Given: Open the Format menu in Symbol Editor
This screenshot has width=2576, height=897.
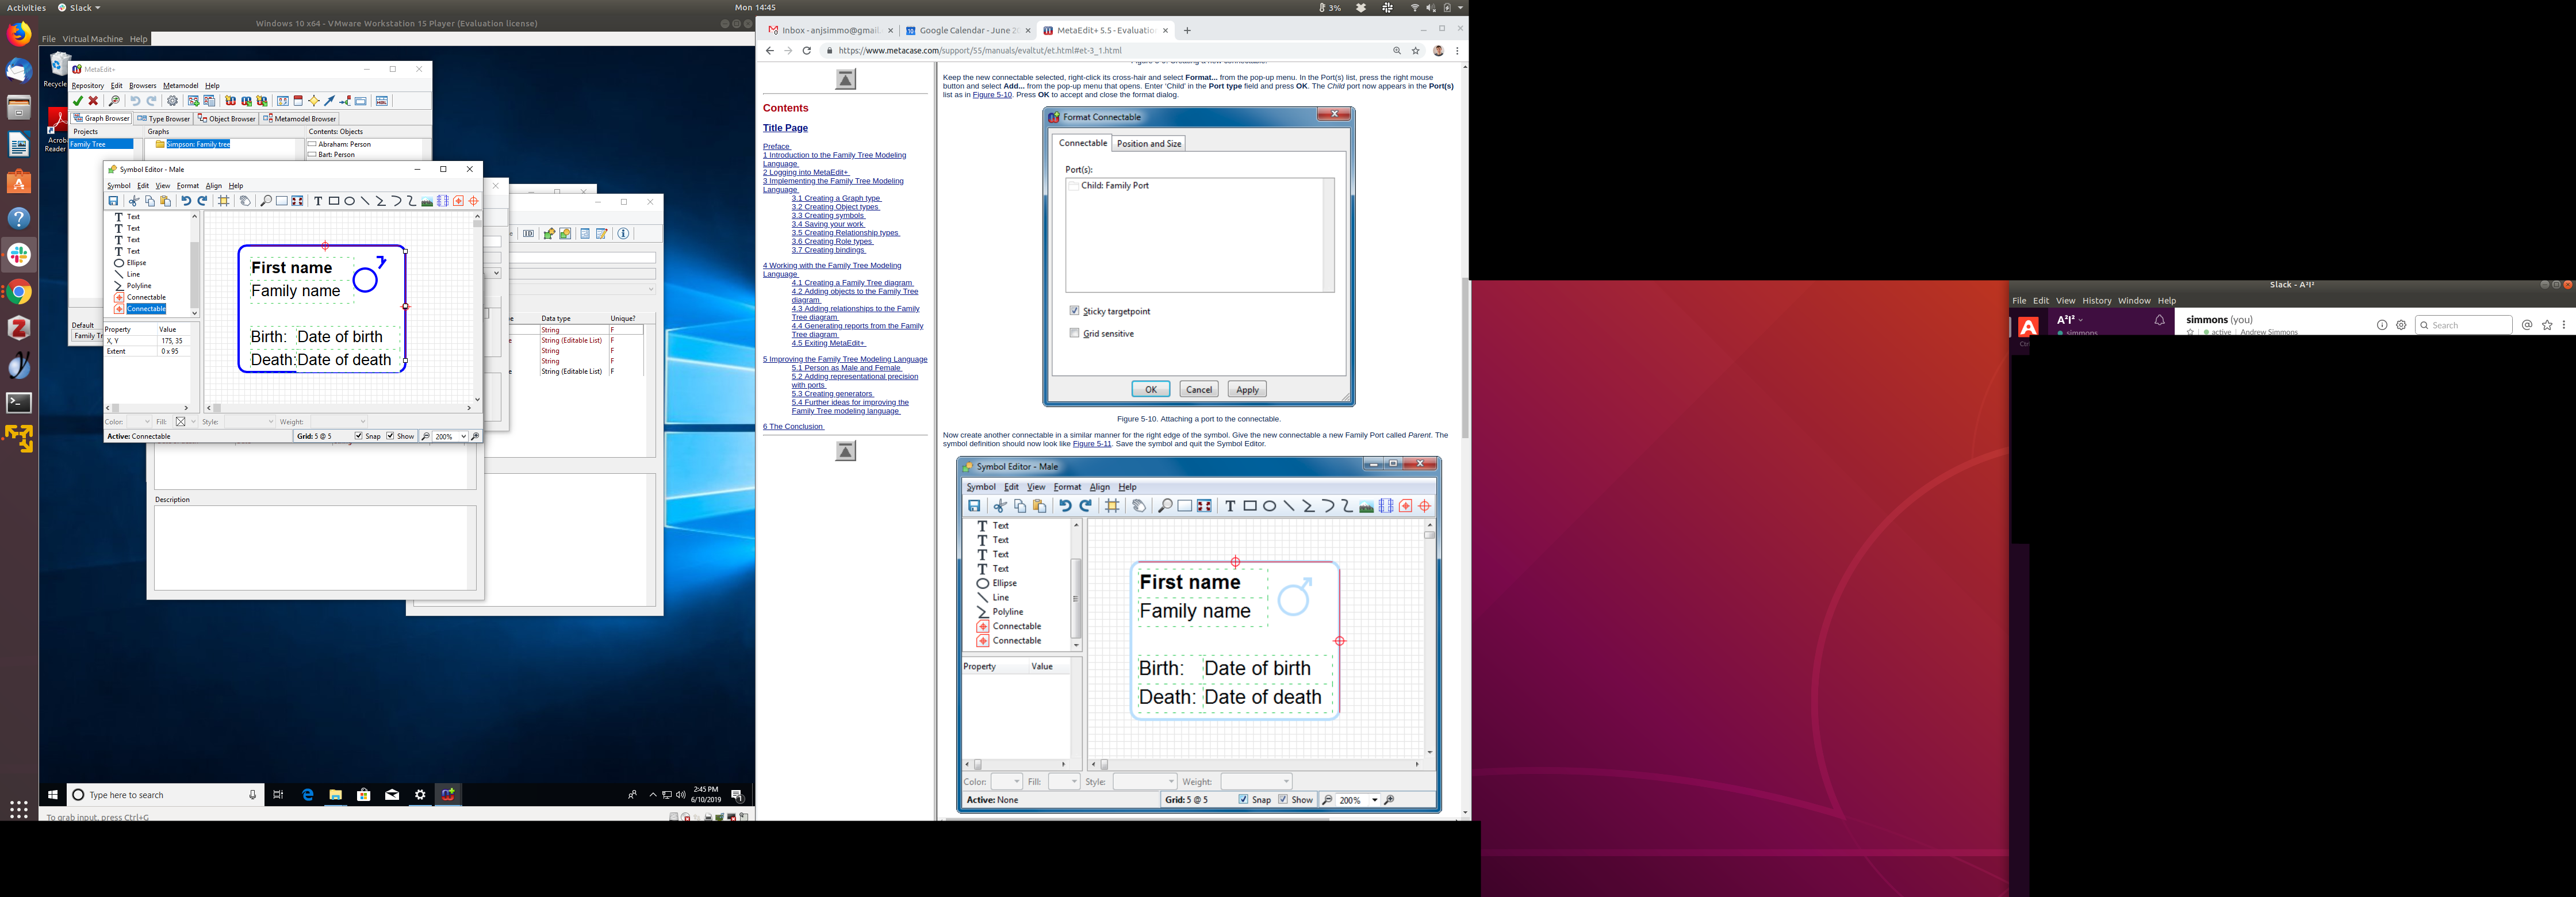Looking at the screenshot, I should pos(187,186).
